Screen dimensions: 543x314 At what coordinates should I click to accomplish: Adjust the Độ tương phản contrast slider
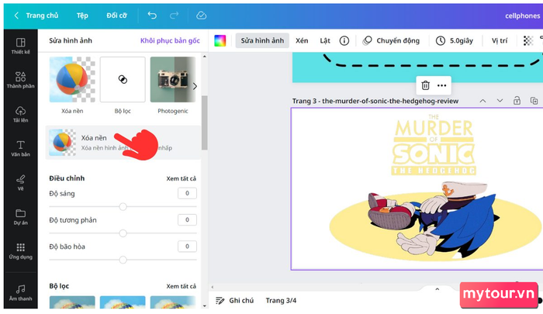coord(123,233)
